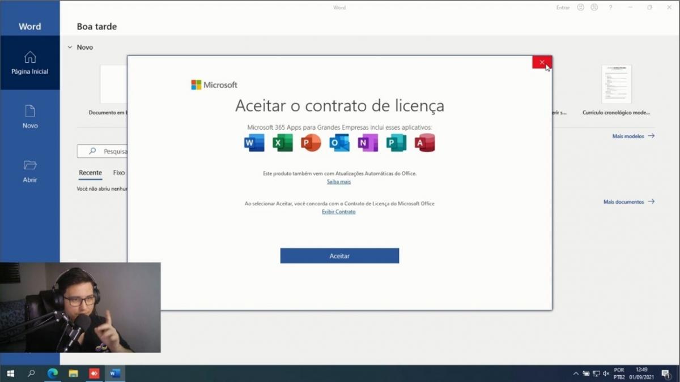Open Mais documentos link
The height and width of the screenshot is (382, 680).
pos(628,201)
